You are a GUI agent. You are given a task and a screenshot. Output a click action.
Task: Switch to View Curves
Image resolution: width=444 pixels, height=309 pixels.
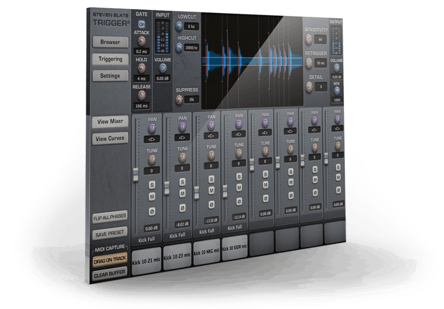110,138
